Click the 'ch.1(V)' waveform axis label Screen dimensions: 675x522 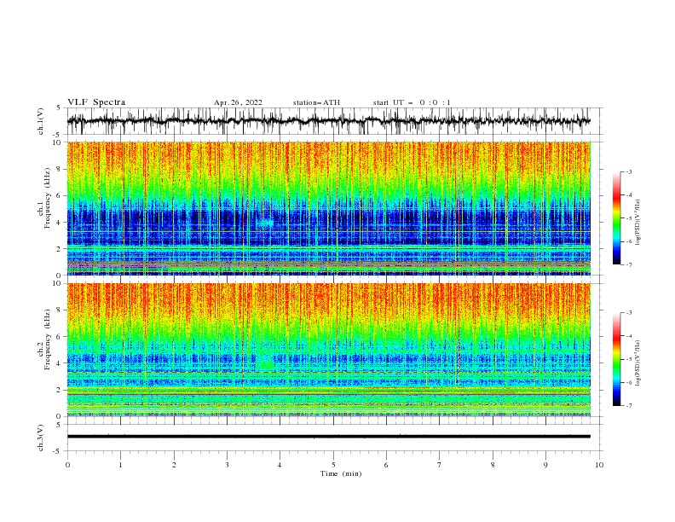point(41,121)
